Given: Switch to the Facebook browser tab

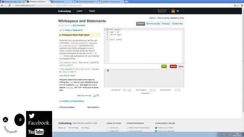Looking at the screenshot, I should tap(62, 2).
